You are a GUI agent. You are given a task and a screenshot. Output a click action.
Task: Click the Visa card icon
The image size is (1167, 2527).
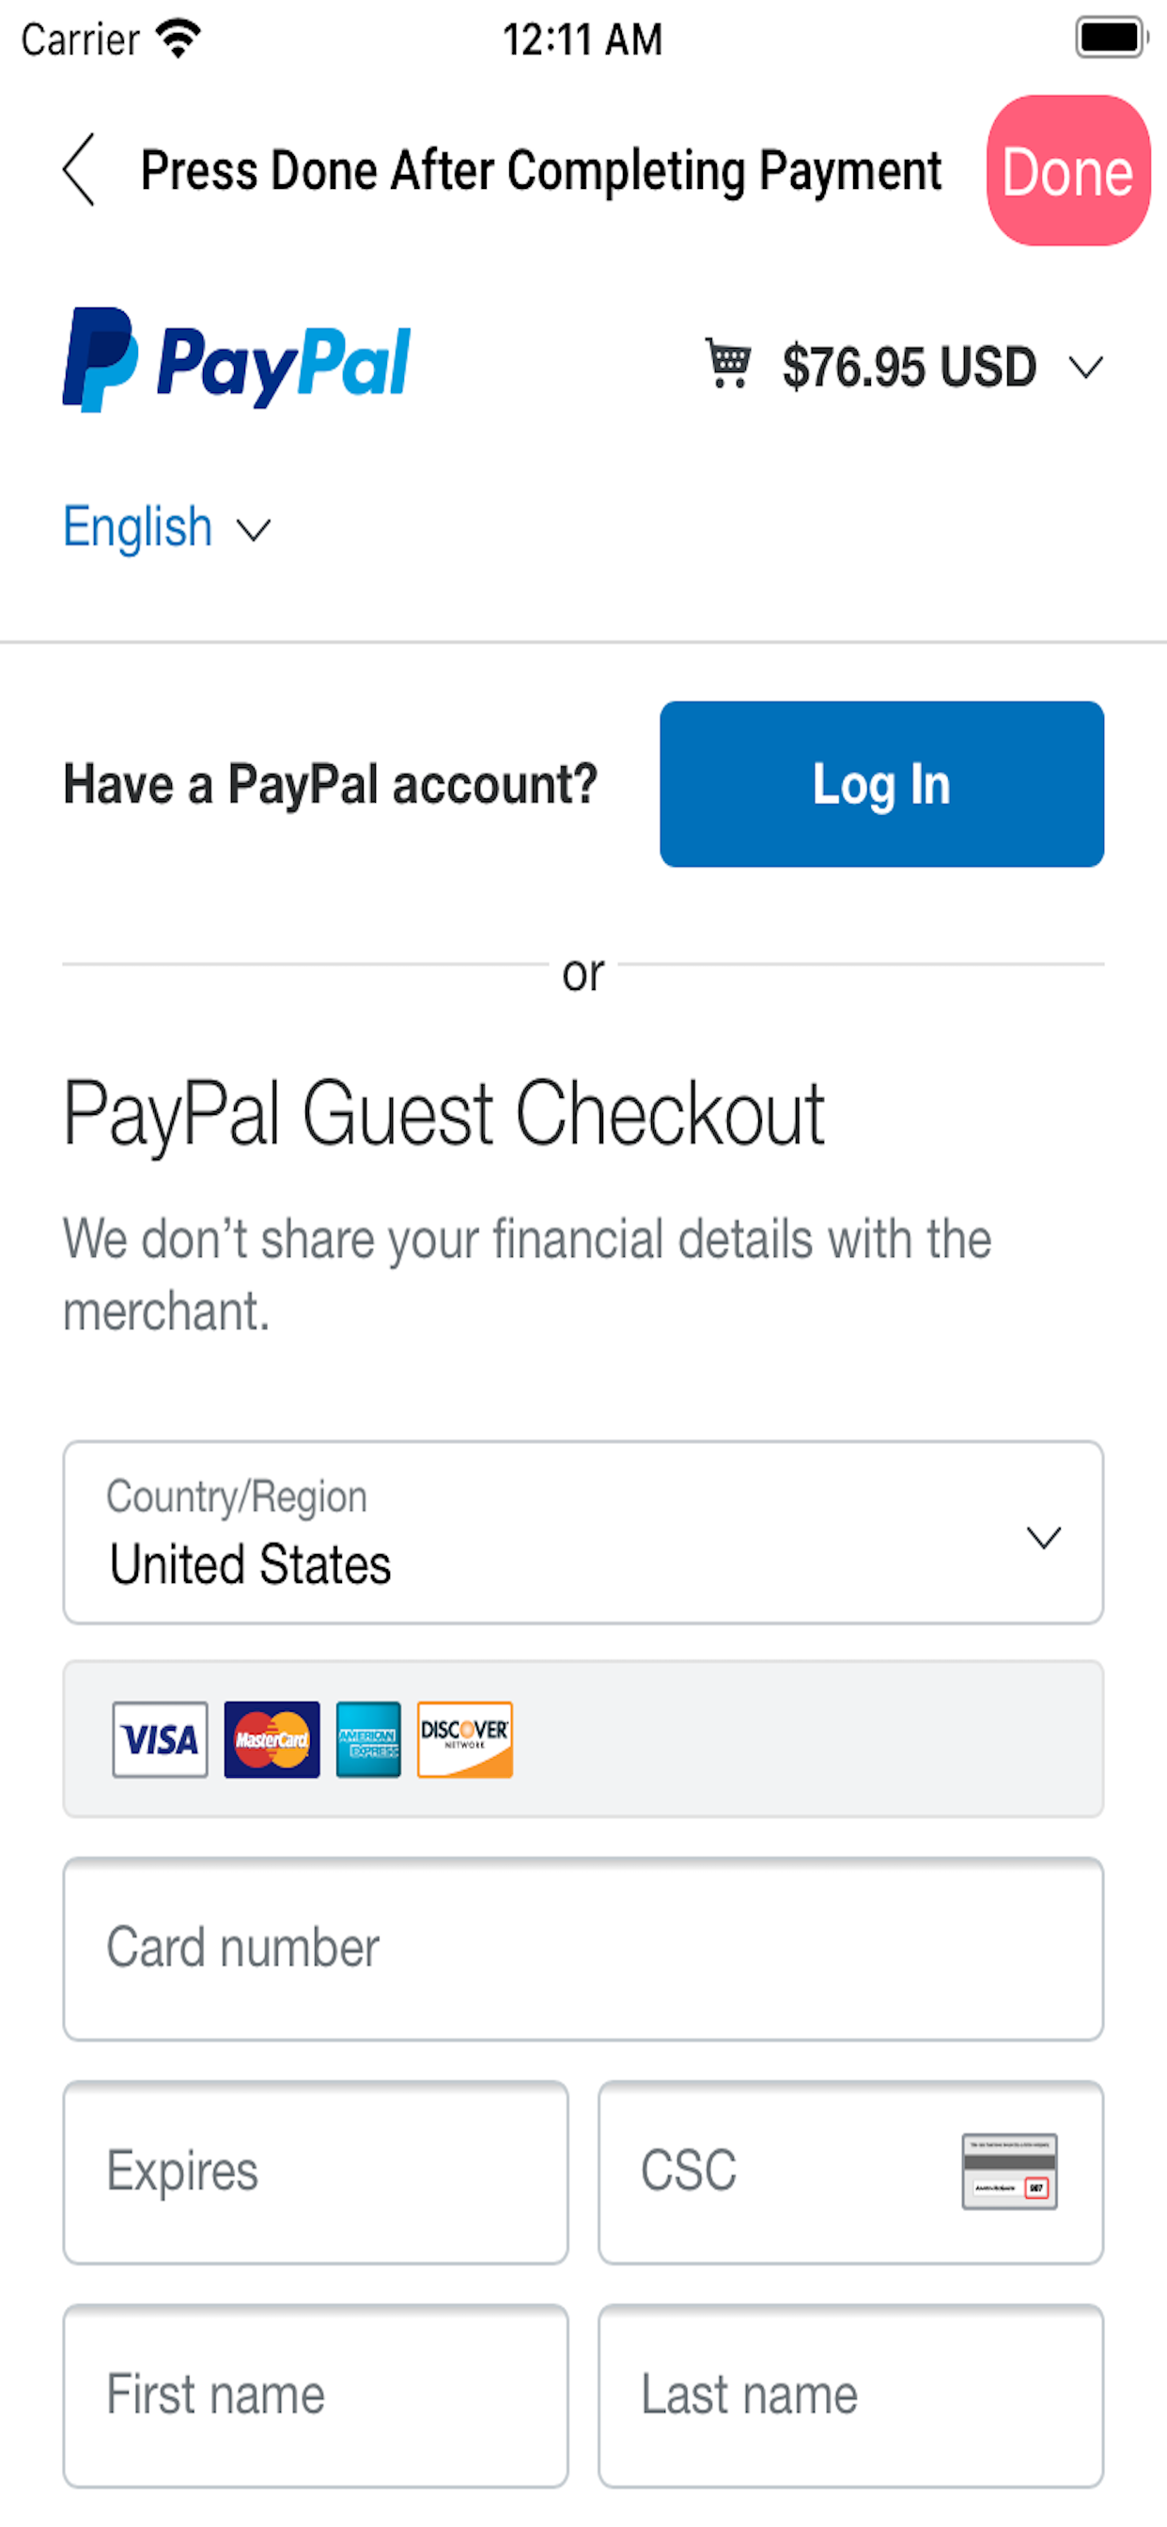coord(160,1739)
